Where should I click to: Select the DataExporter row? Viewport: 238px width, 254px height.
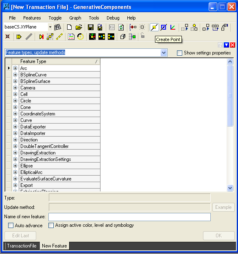60,127
